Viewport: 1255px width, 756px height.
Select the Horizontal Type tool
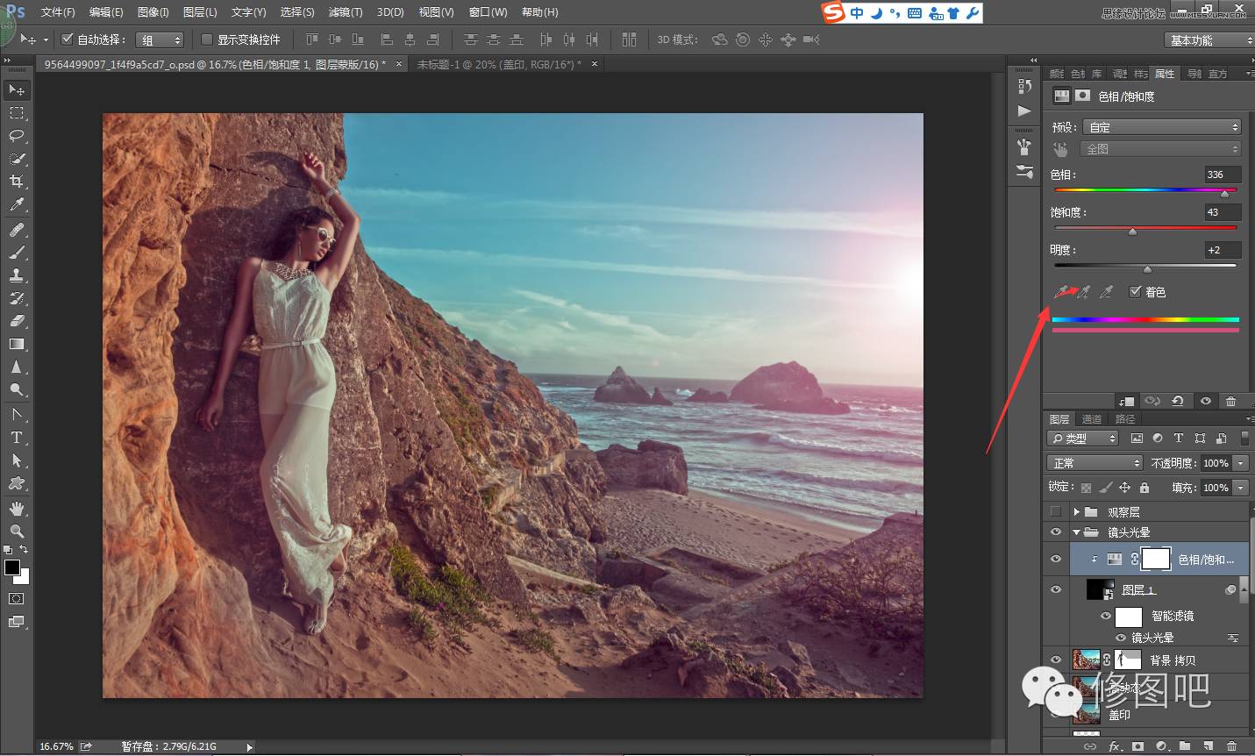pyautogui.click(x=17, y=437)
